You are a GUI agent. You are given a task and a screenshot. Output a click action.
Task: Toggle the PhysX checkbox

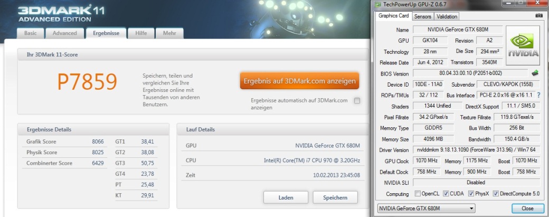click(471, 193)
